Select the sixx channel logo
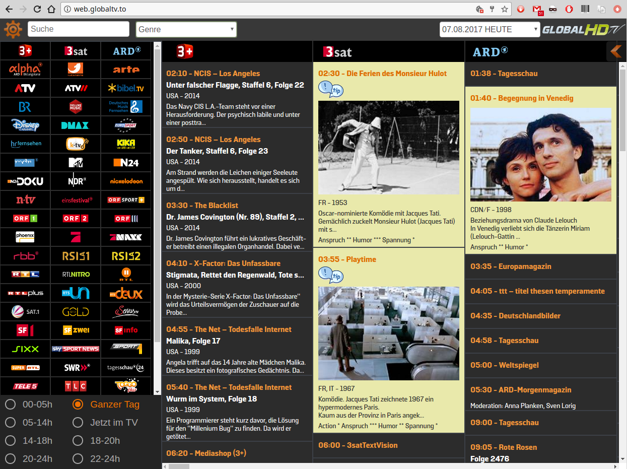The image size is (627, 469). click(x=25, y=349)
